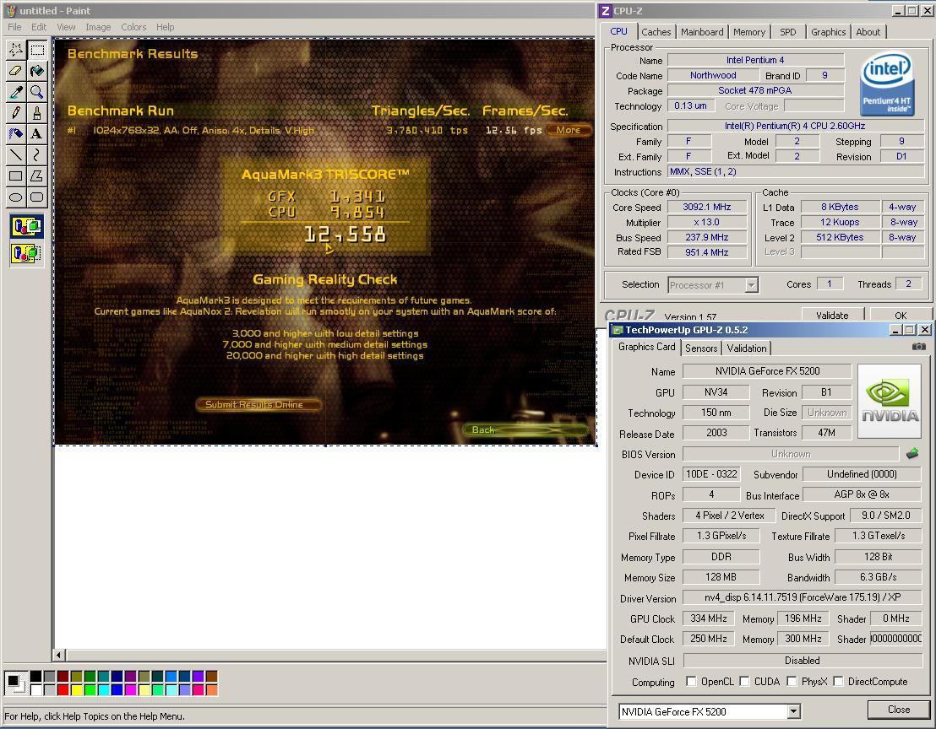Choose the Ellipse shape tool
The height and width of the screenshot is (729, 936).
point(16,196)
